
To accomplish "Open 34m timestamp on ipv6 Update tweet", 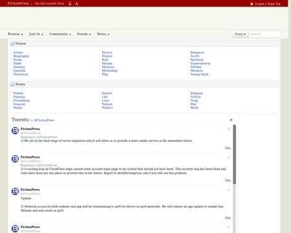I will click(x=228, y=218).
